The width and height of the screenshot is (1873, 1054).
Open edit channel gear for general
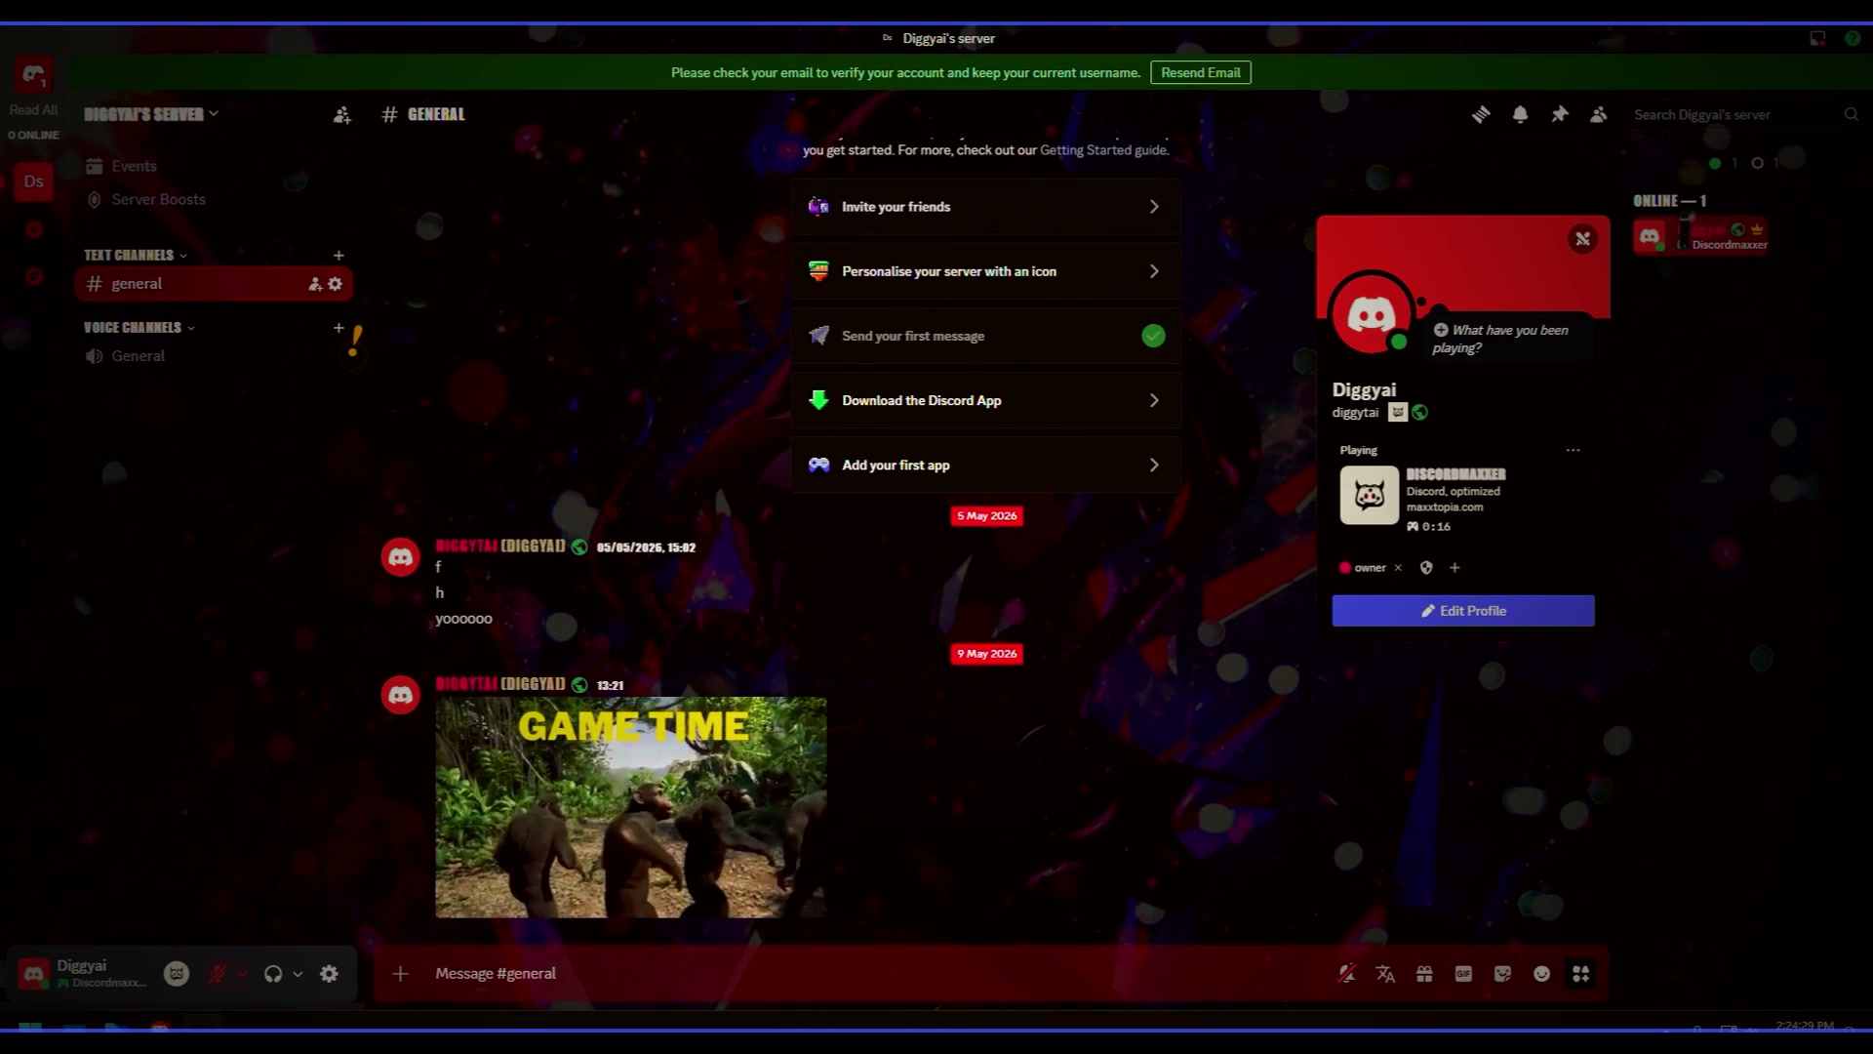(336, 284)
